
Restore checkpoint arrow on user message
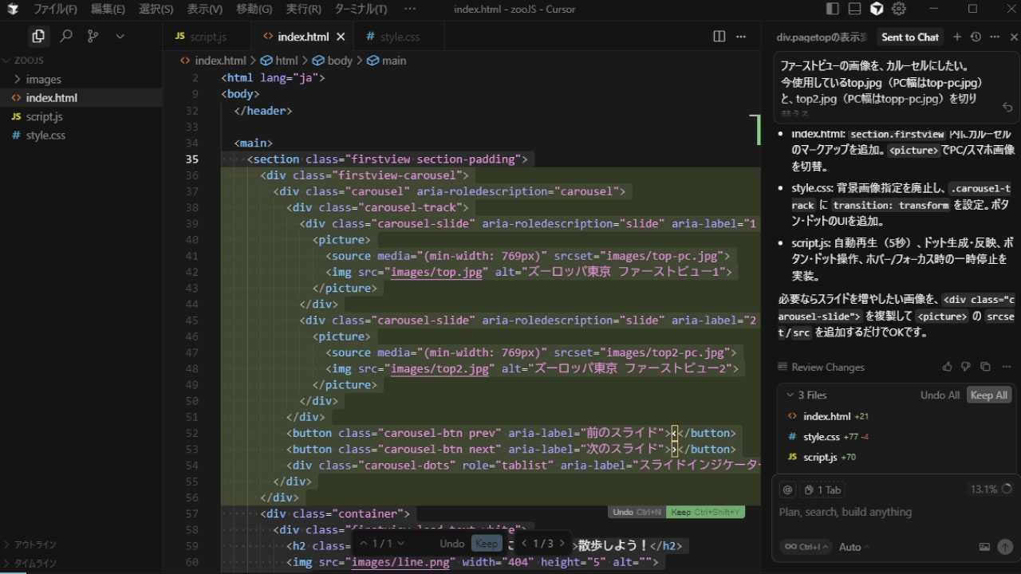(1007, 107)
